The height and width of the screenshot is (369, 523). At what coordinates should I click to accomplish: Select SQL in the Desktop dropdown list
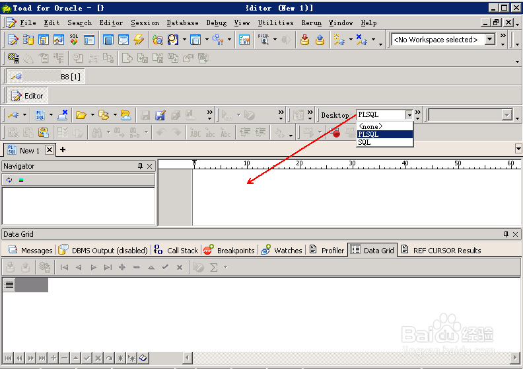point(385,142)
